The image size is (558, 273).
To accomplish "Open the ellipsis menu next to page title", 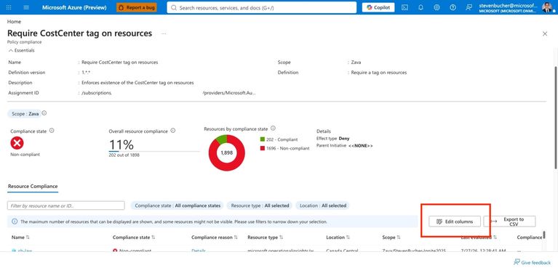I will click(164, 33).
